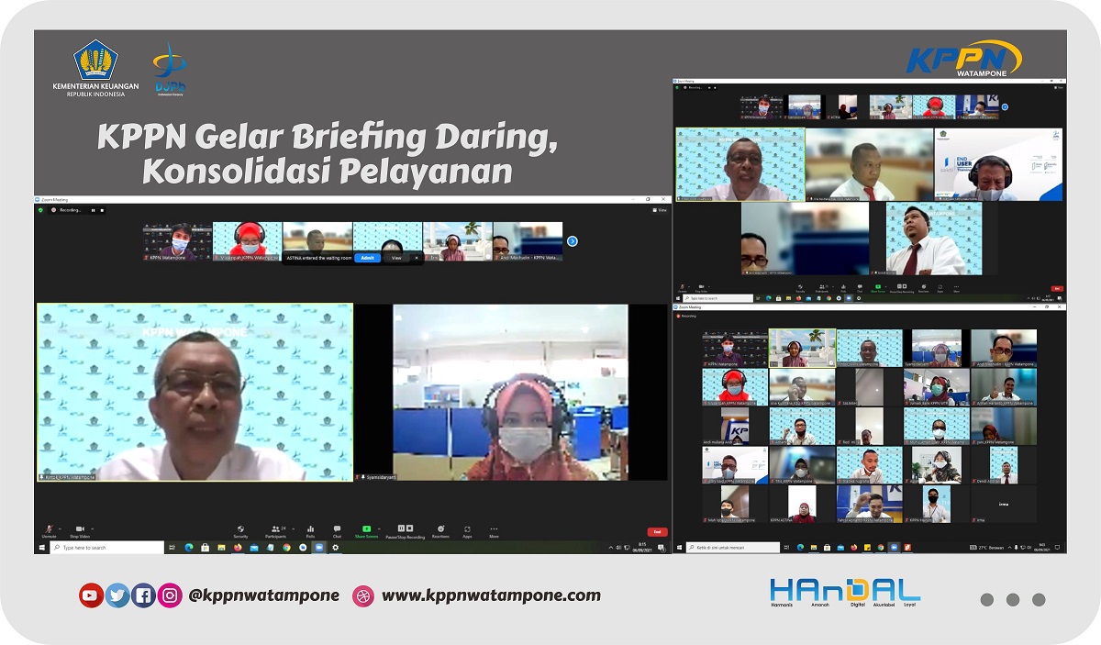This screenshot has width=1101, height=645.
Task: Open View layout menu at top-right of left Zoom window
Action: pyautogui.click(x=659, y=210)
